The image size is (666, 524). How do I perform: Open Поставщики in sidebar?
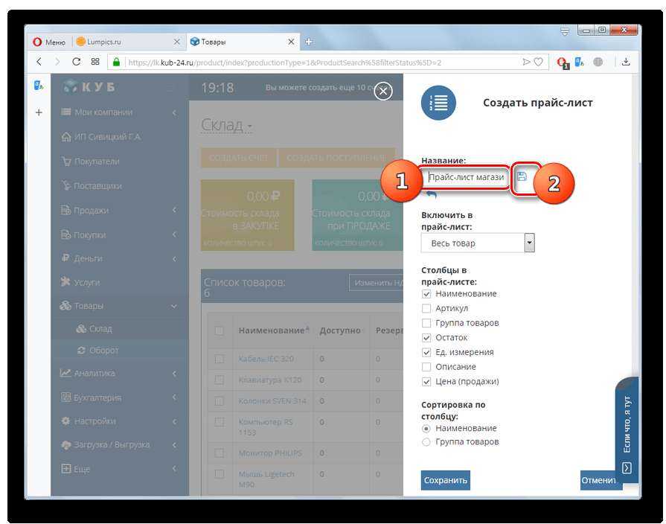97,186
